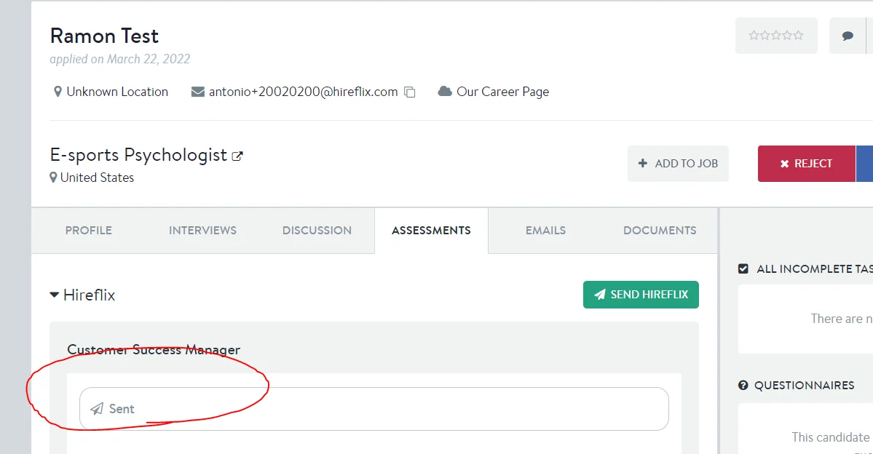The height and width of the screenshot is (454, 873).
Task: Click the email envelope icon
Action: click(x=197, y=92)
